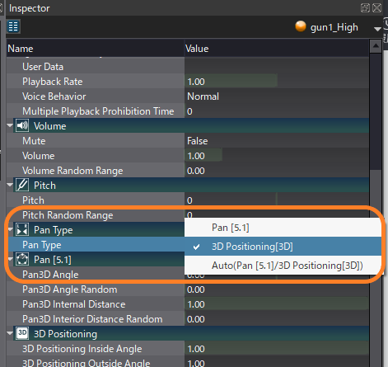
Task: Select the Volume Random Range label
Action: pyautogui.click(x=72, y=171)
